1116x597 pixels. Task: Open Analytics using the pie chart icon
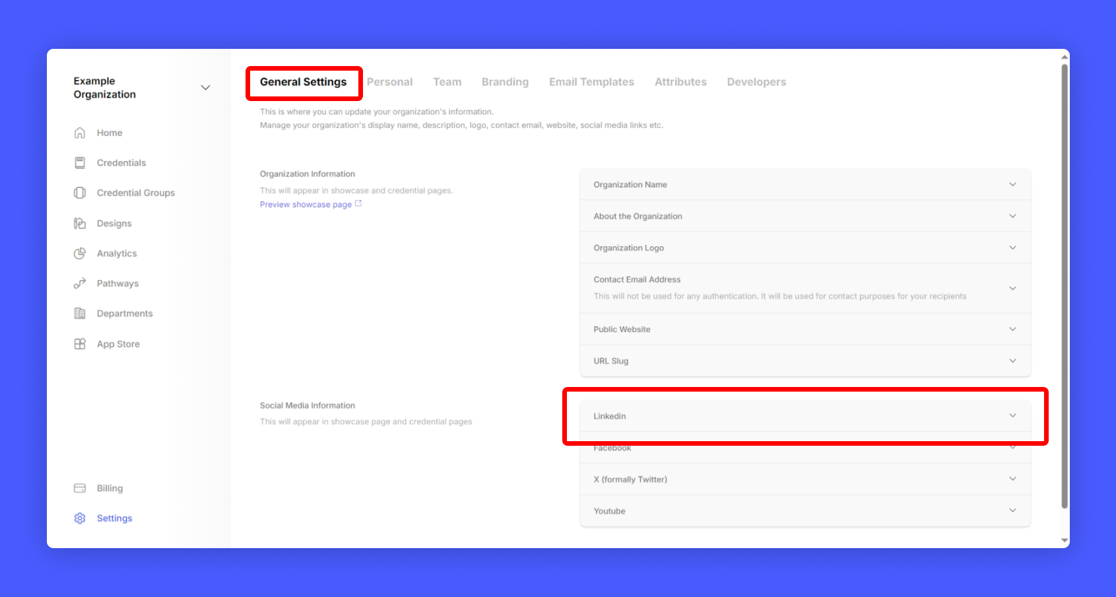[x=80, y=254]
